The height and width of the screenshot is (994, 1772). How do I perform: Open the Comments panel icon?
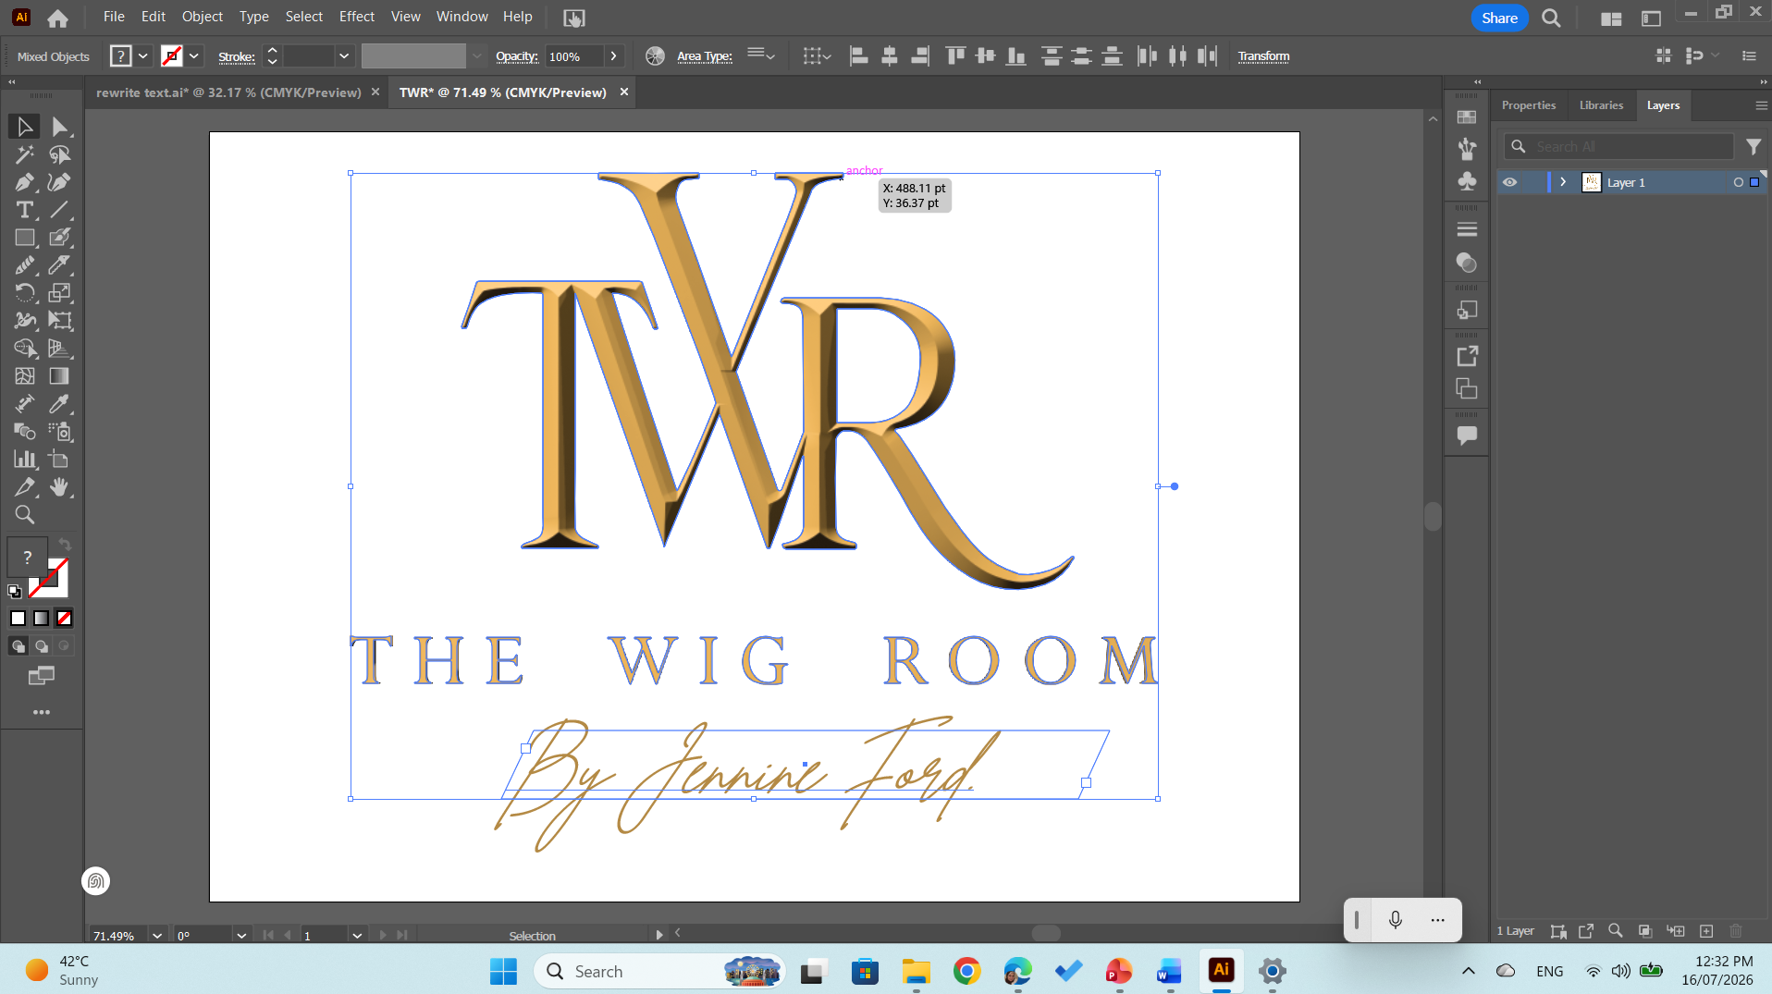pyautogui.click(x=1467, y=436)
